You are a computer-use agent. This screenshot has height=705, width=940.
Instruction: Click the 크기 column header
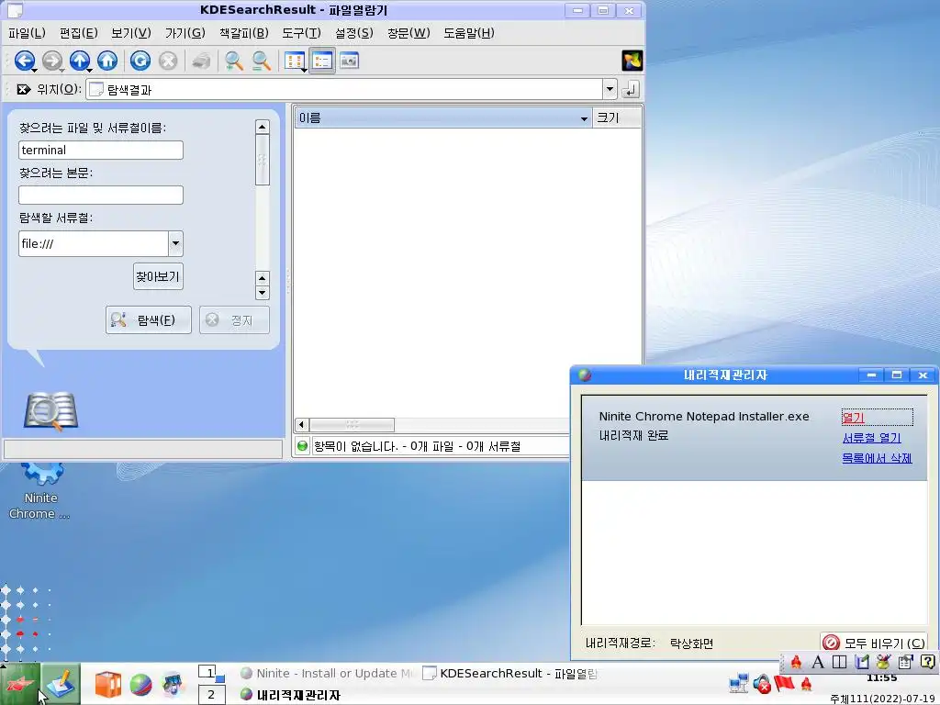coord(616,118)
